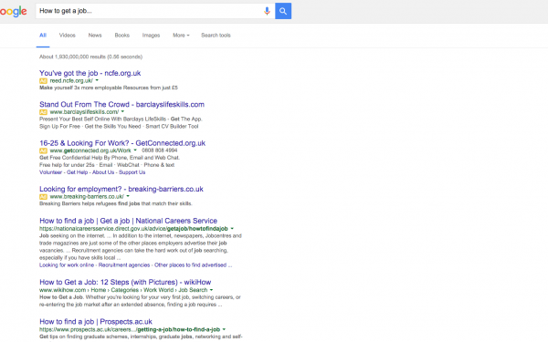Switch to the Videos tab
This screenshot has height=342, width=548.
(x=67, y=36)
